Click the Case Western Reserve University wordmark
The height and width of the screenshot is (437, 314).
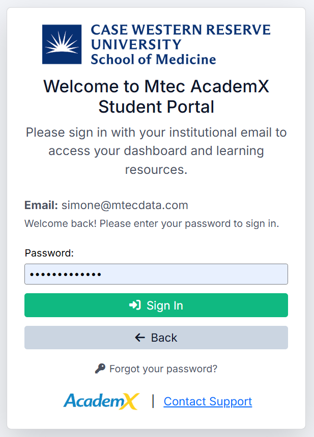pyautogui.click(x=181, y=37)
